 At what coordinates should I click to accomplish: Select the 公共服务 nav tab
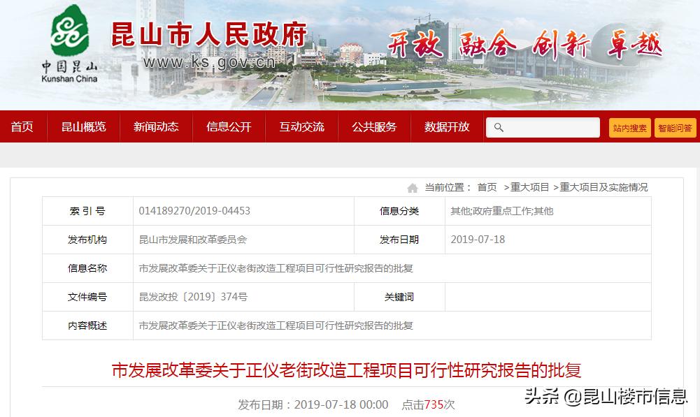373,127
